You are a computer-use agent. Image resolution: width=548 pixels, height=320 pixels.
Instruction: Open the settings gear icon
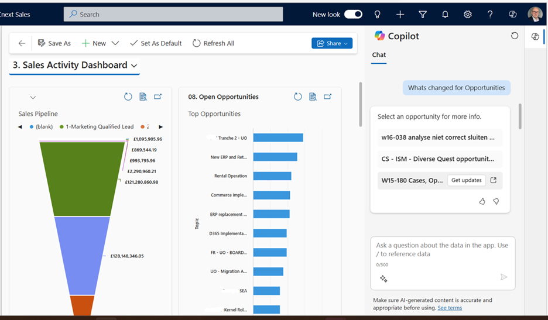point(468,15)
